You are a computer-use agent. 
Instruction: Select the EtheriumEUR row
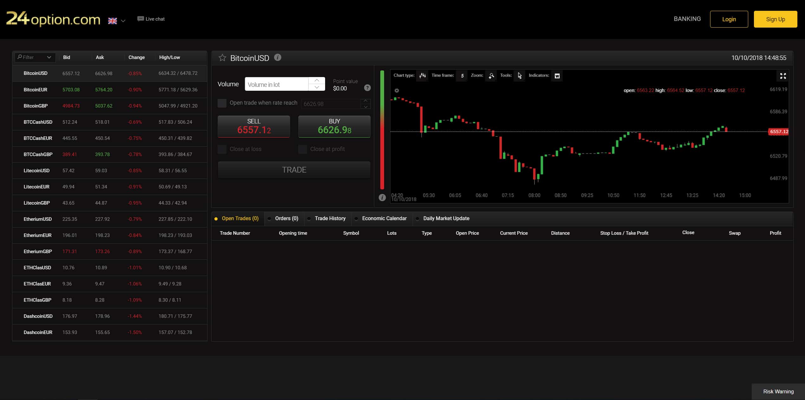pos(110,235)
